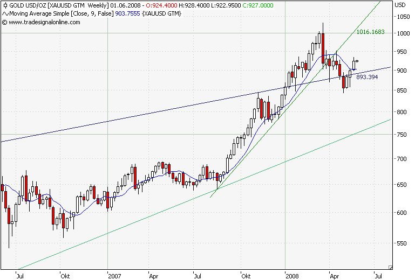
Task: Click the Apr label right of 2008
Action: pos(334,276)
